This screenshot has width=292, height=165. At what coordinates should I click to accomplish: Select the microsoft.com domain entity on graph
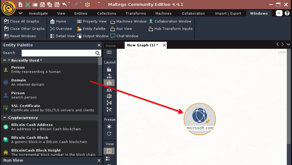coord(200,119)
